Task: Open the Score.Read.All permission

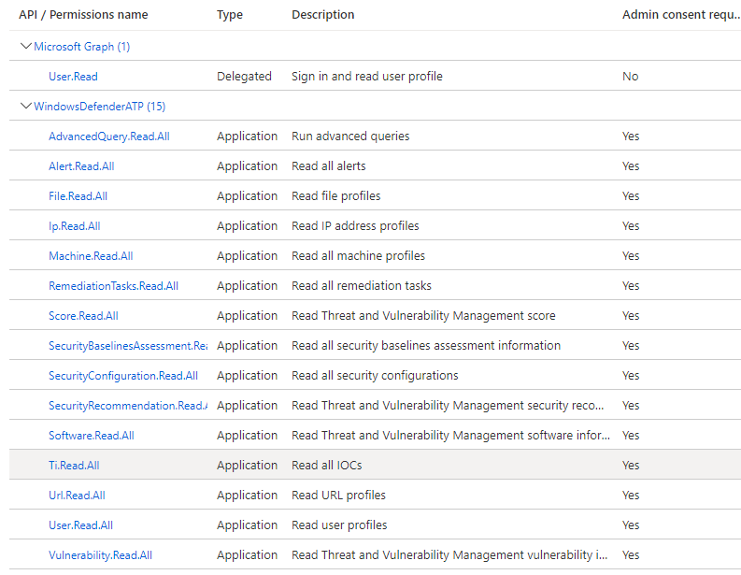Action: (x=83, y=316)
